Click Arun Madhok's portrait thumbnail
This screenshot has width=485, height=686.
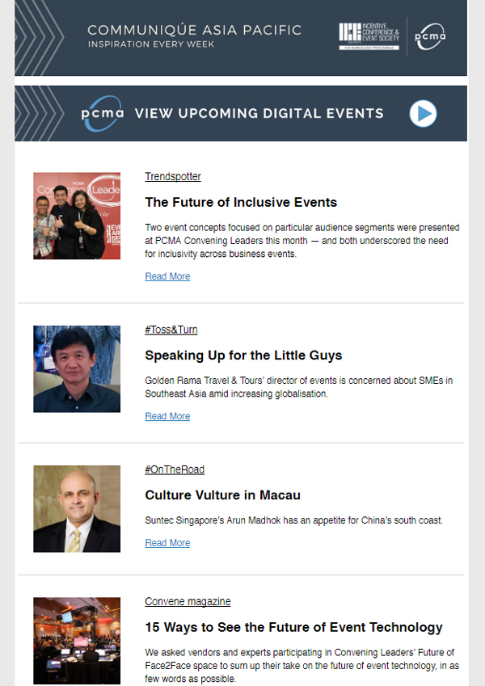[x=77, y=509]
